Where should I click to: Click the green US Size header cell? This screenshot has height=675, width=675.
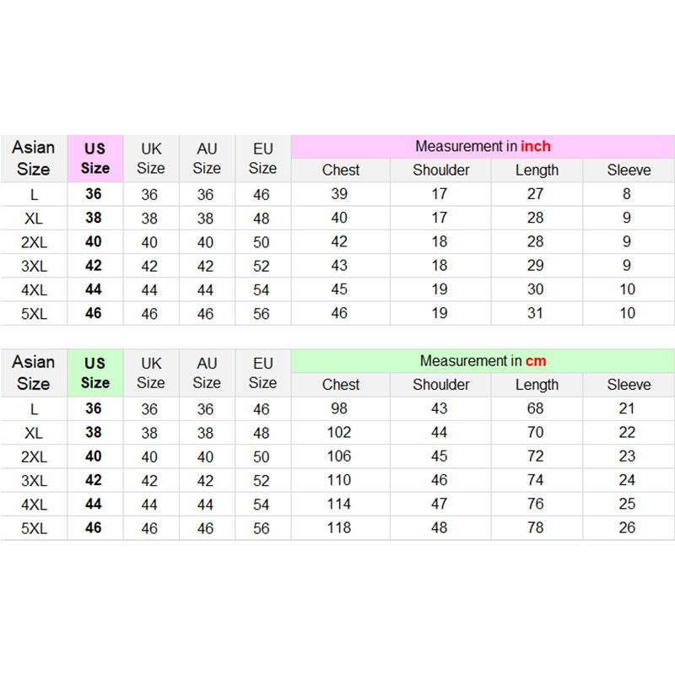coord(95,372)
